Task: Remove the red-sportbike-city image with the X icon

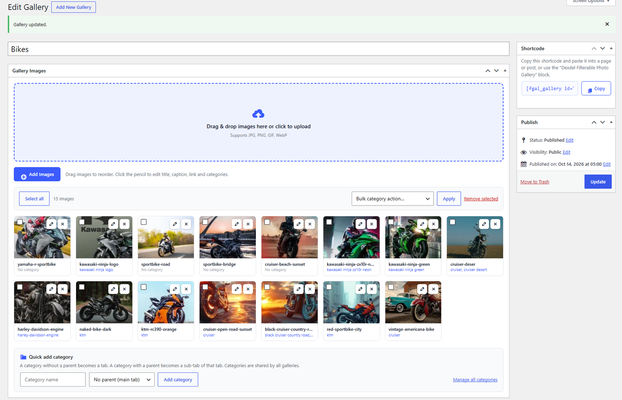Action: coord(371,289)
